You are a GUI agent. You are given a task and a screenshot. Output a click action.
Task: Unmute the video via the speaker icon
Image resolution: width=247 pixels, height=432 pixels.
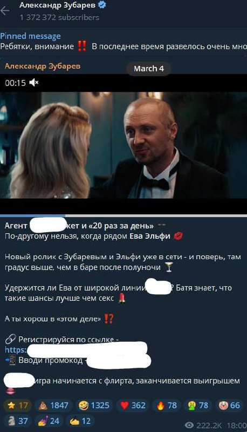pos(34,83)
